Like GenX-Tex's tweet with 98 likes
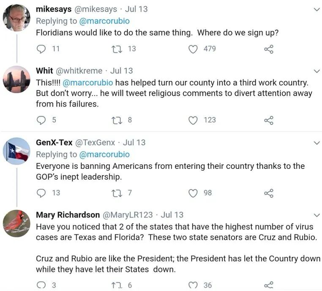The width and height of the screenshot is (322, 291). (193, 193)
